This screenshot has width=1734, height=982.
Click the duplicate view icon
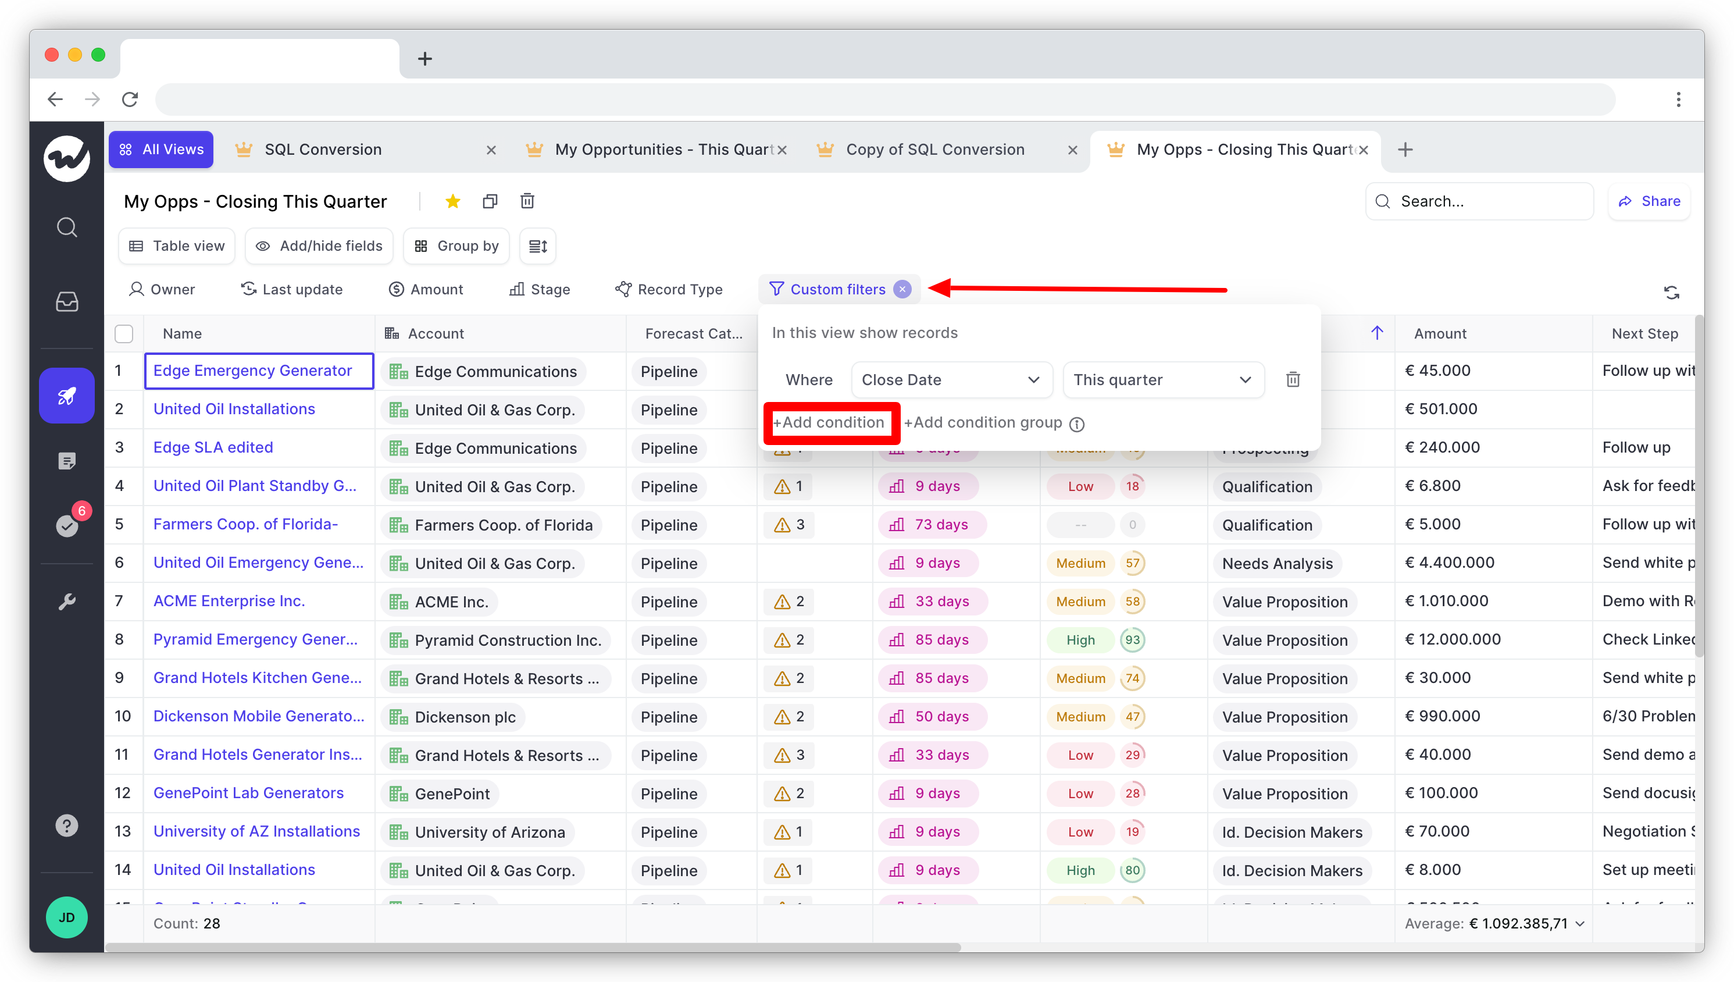pos(488,201)
